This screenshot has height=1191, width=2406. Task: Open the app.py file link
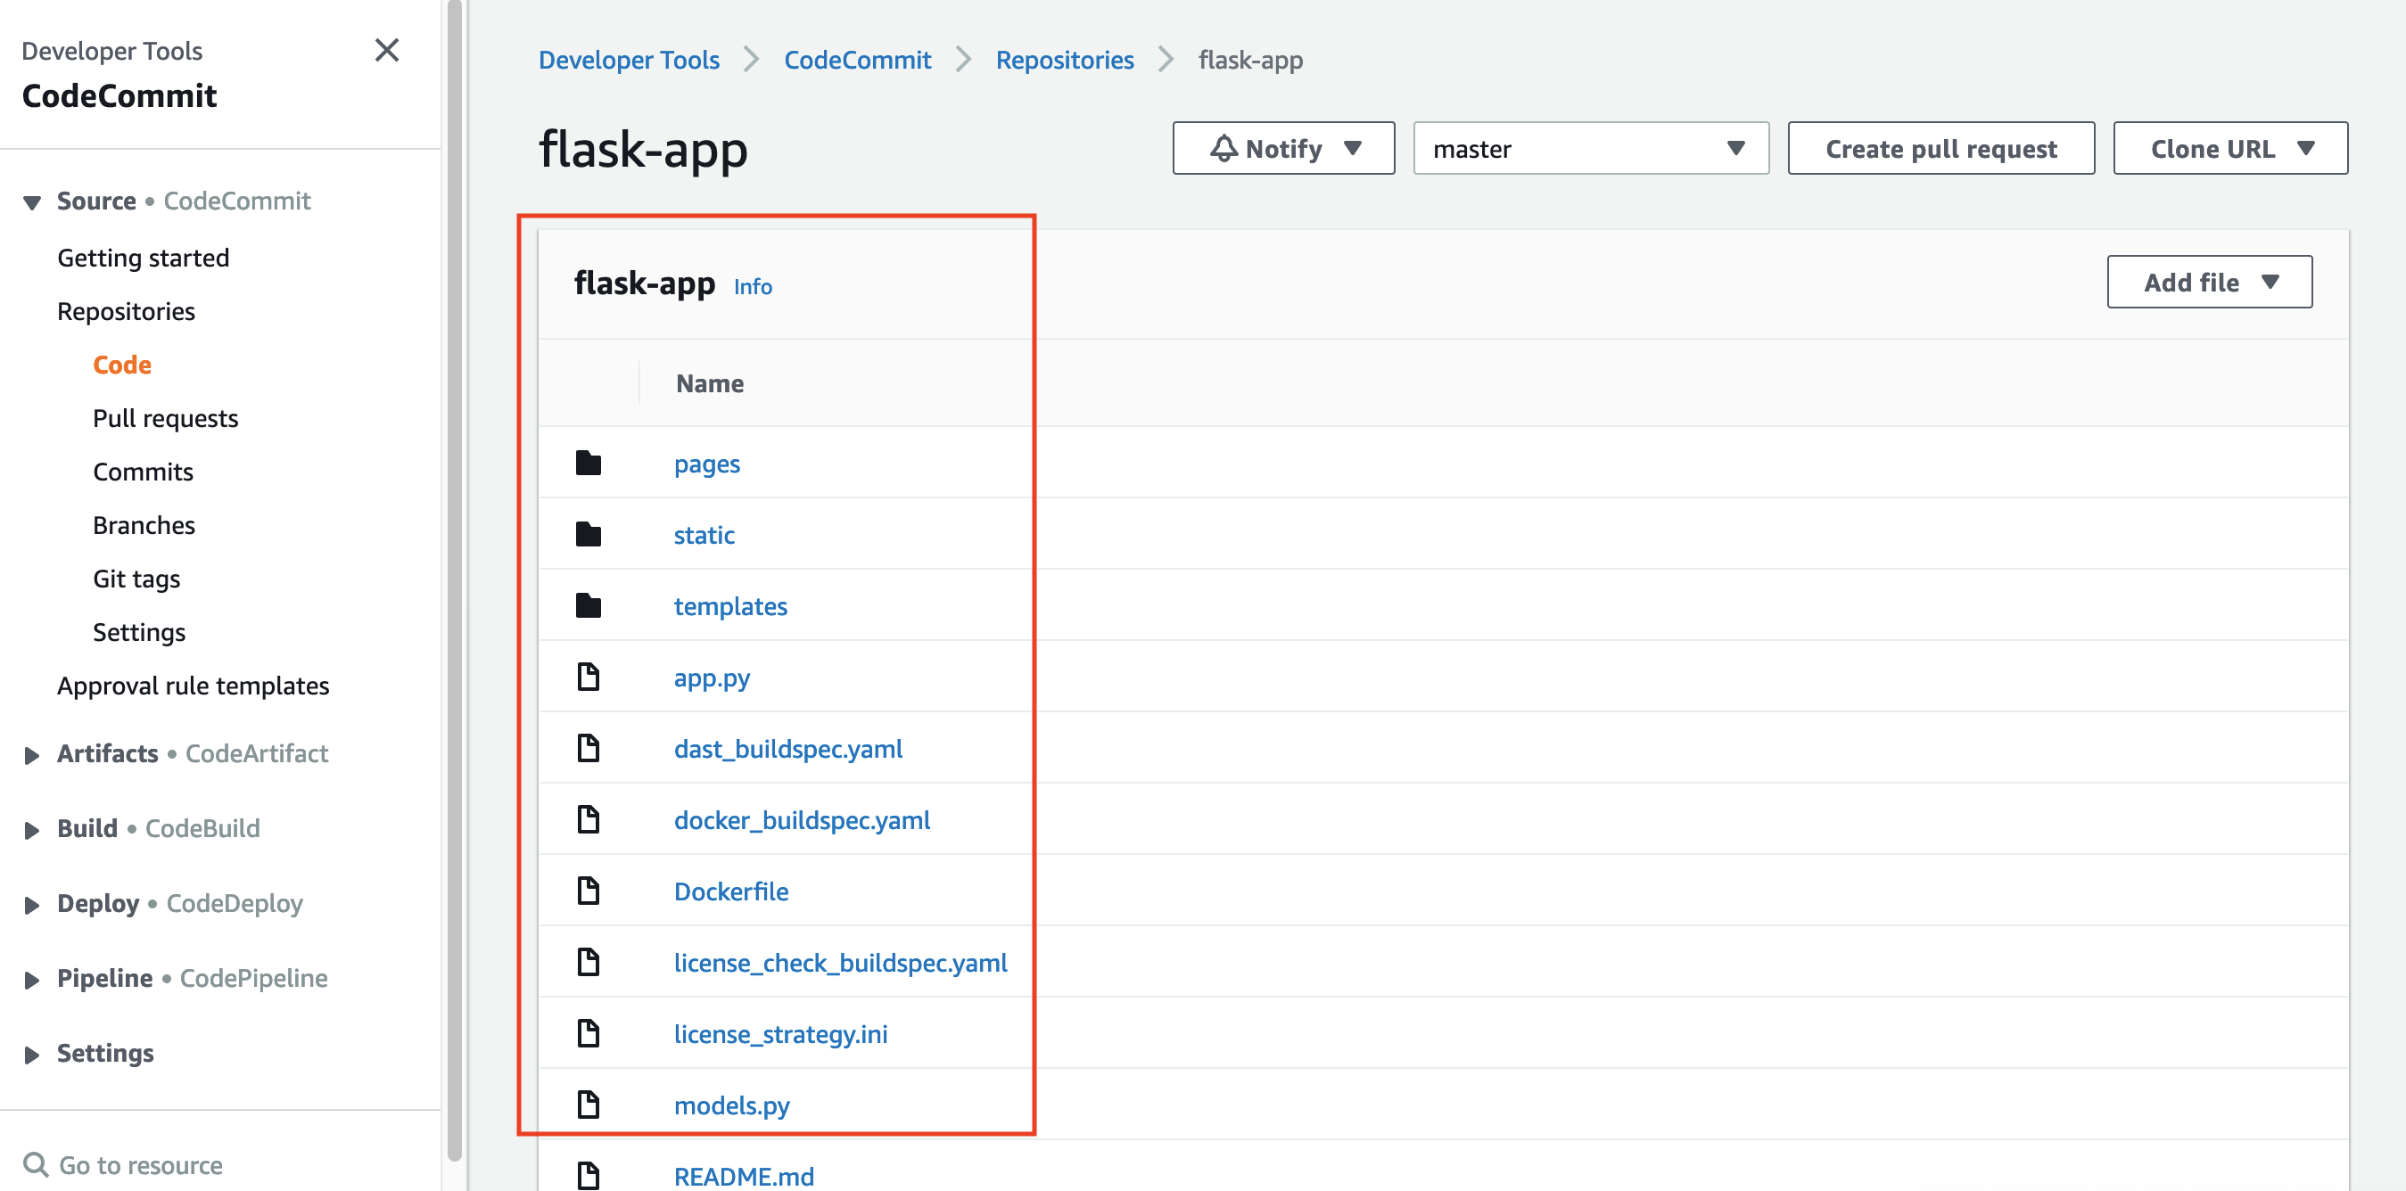[x=712, y=678]
